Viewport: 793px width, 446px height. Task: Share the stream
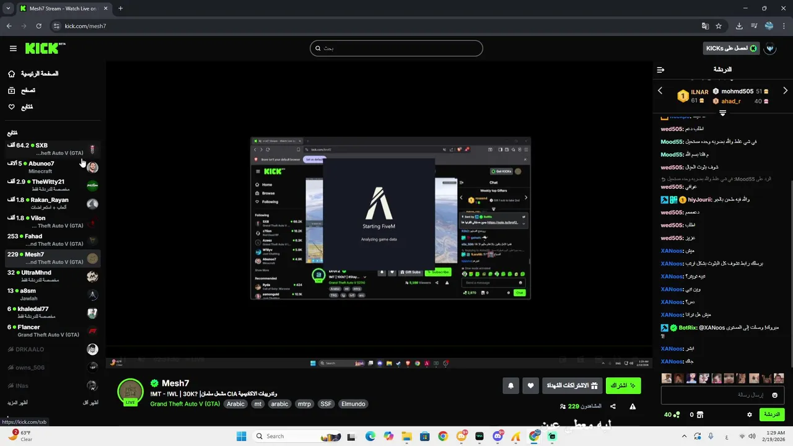pos(613,406)
